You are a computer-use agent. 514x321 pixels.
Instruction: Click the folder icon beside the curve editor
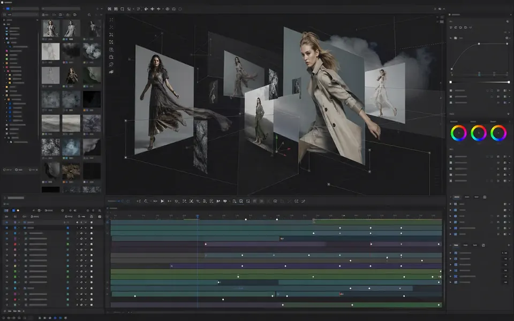456,38
